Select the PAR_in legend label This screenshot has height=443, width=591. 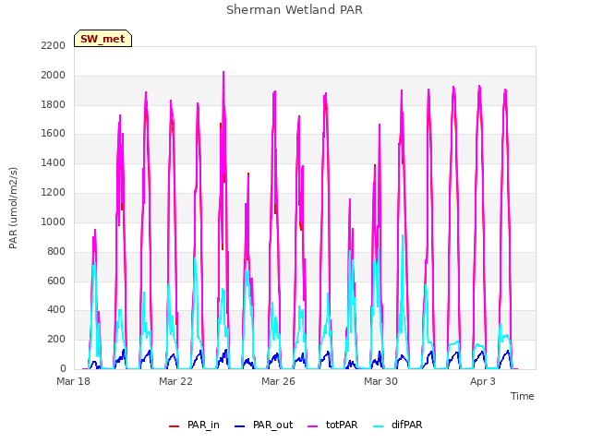[x=203, y=425]
